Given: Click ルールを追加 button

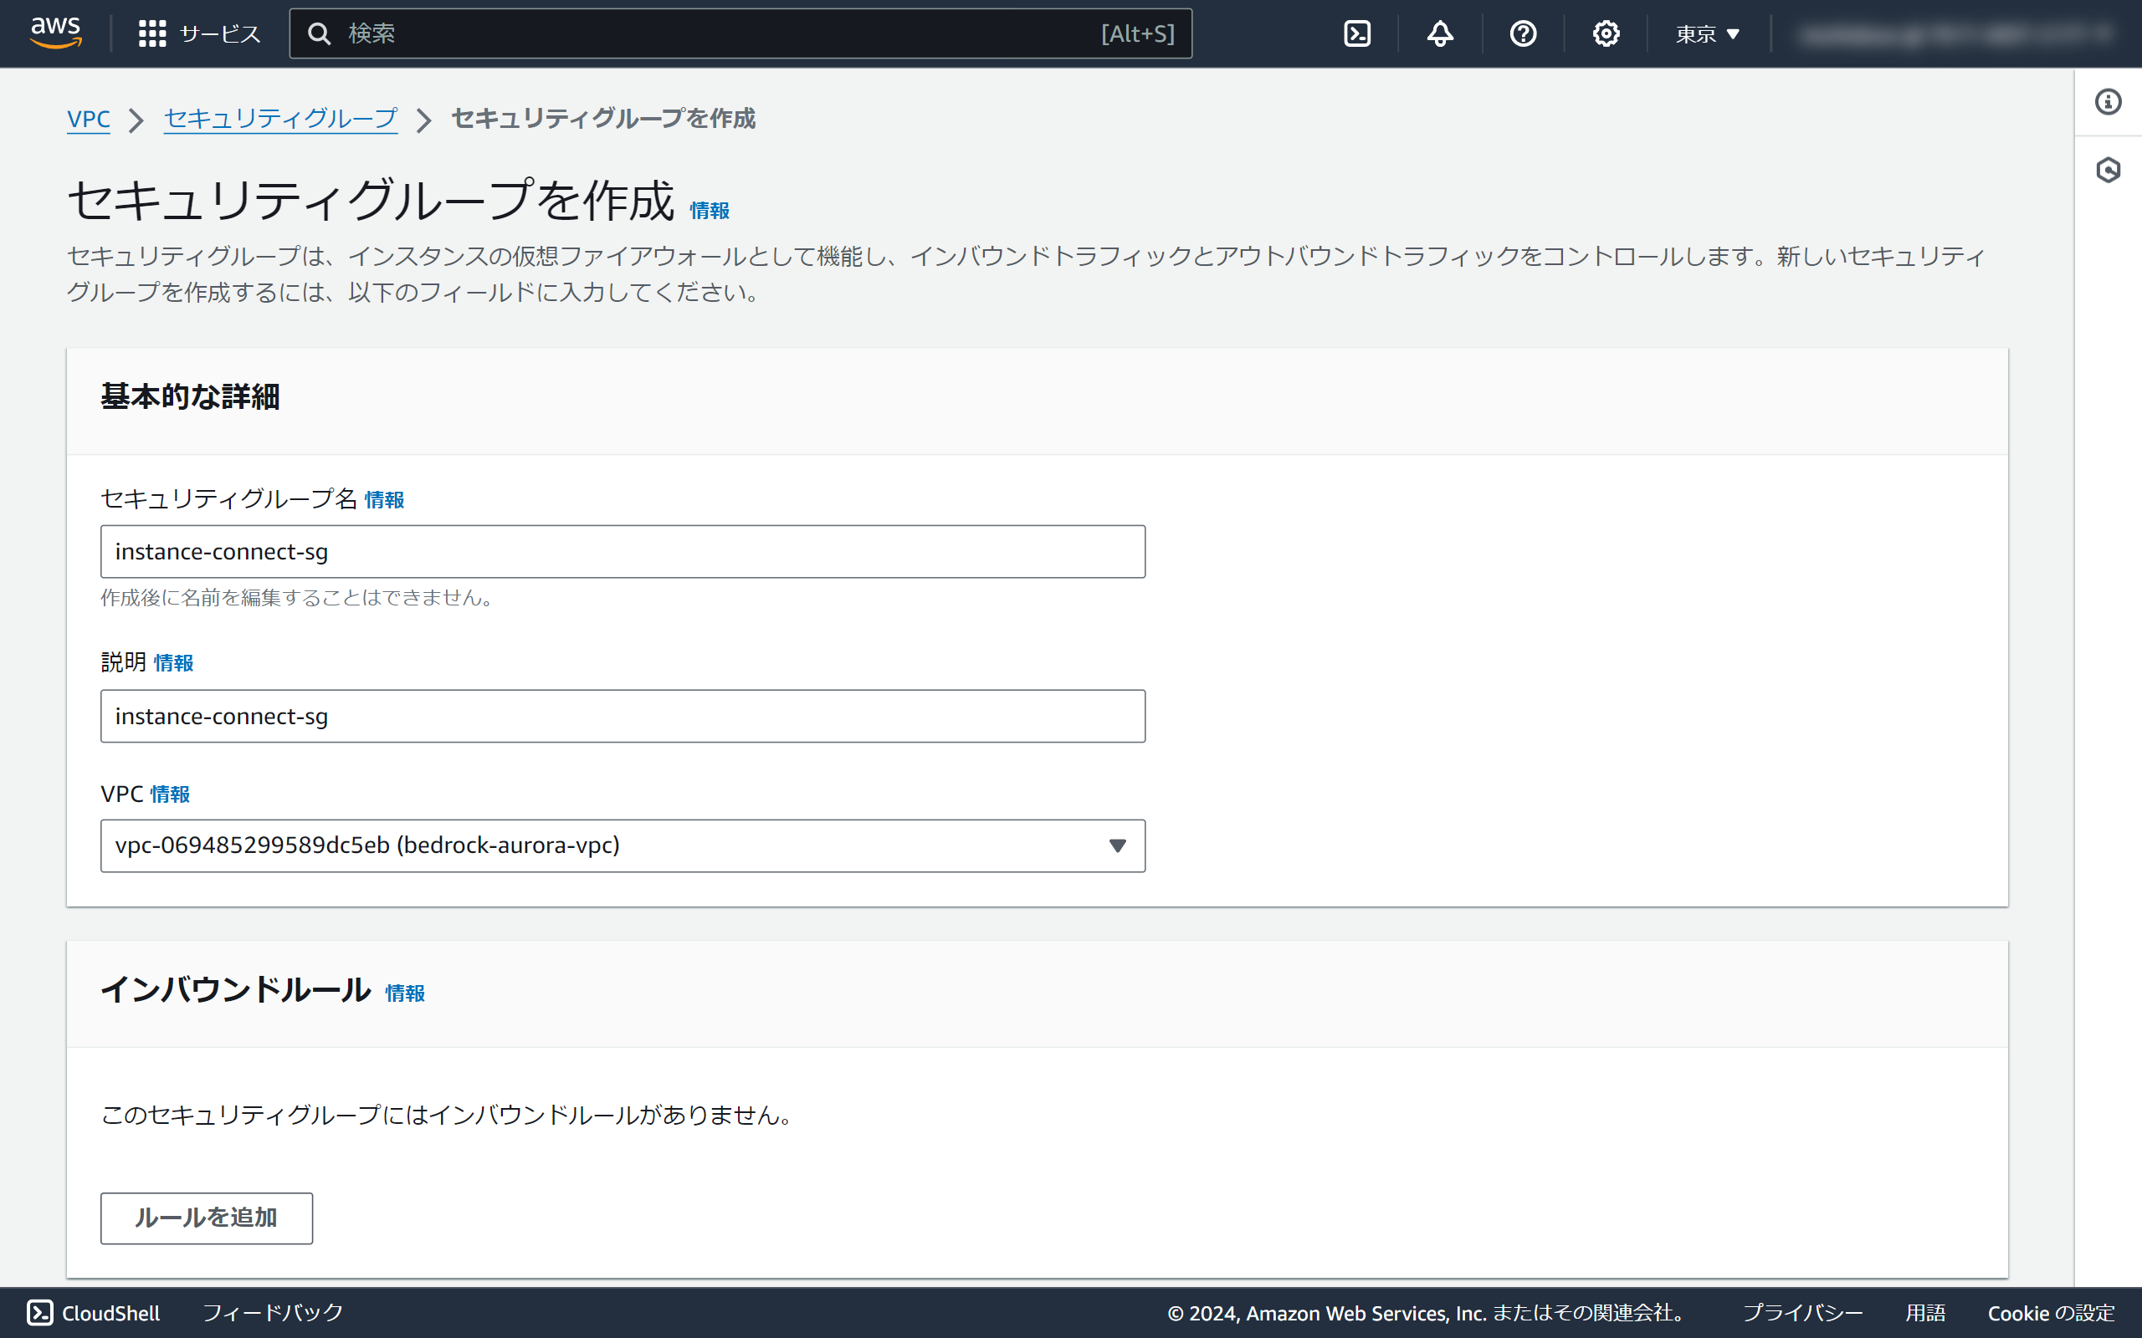Looking at the screenshot, I should [x=206, y=1218].
